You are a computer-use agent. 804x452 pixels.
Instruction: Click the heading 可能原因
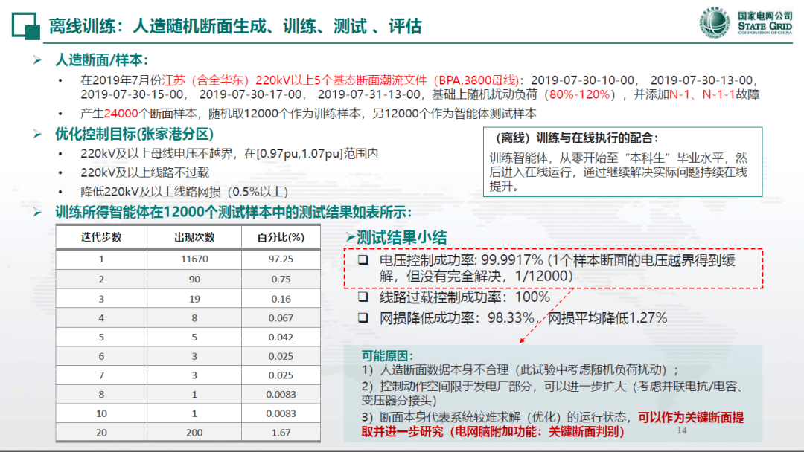click(387, 356)
